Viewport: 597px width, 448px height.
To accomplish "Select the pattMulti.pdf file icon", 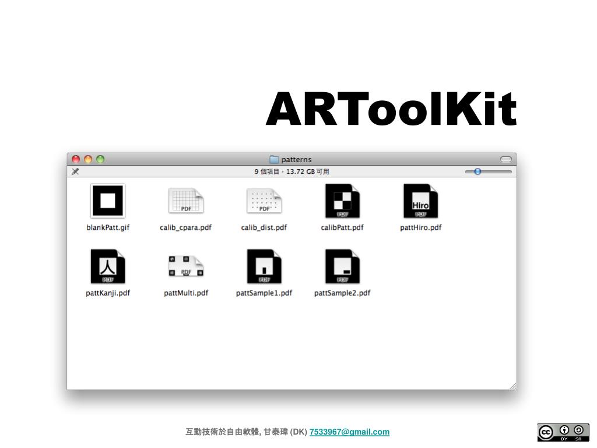I will 186,266.
